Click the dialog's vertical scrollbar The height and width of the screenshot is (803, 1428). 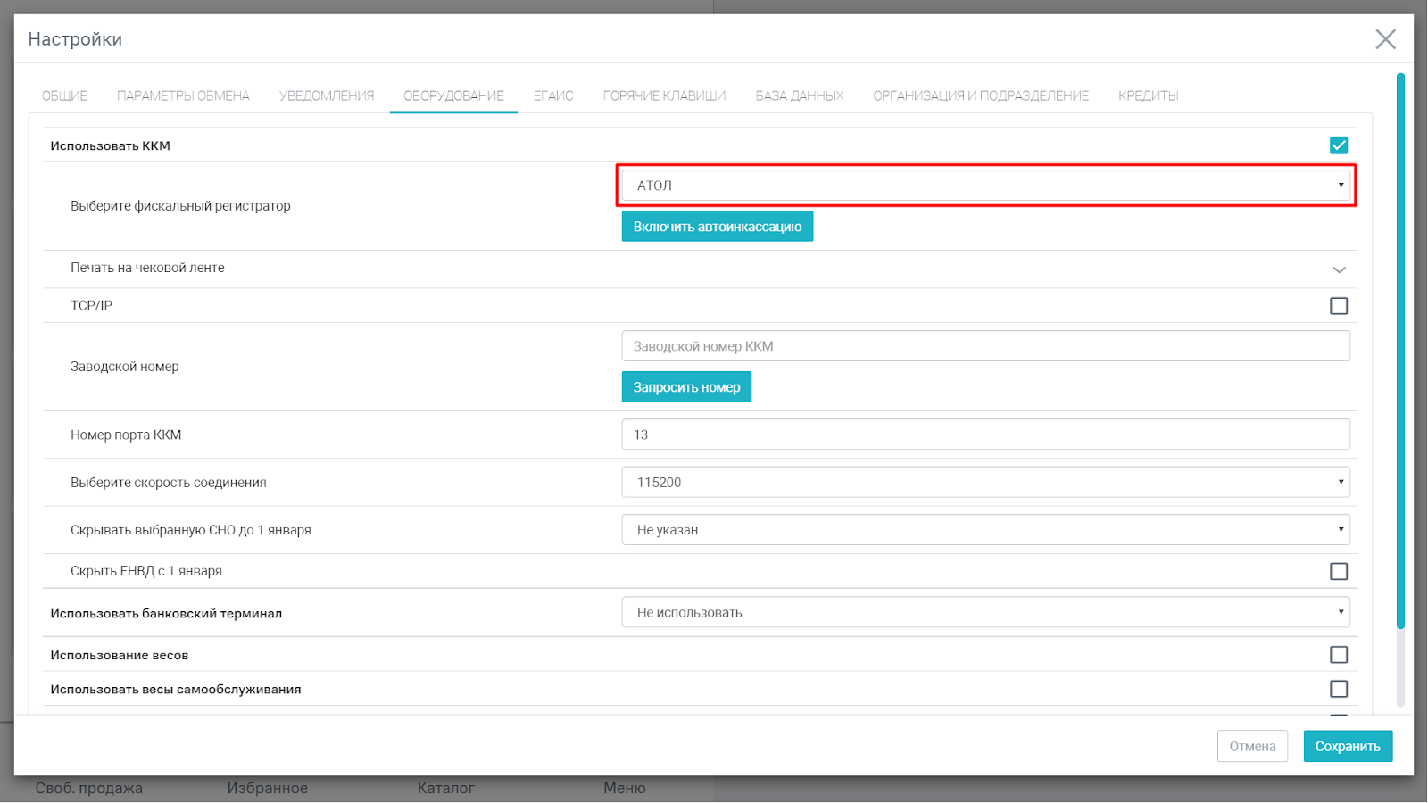click(x=1400, y=352)
